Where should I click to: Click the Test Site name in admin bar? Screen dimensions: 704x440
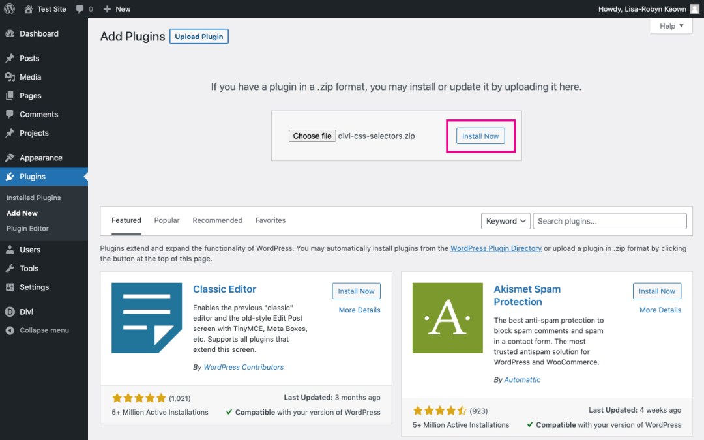pyautogui.click(x=51, y=9)
